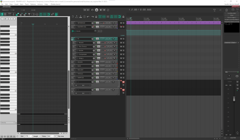Mute the DRUMS track
Image resolution: width=240 pixels, height=140 pixels.
pyautogui.click(x=121, y=62)
